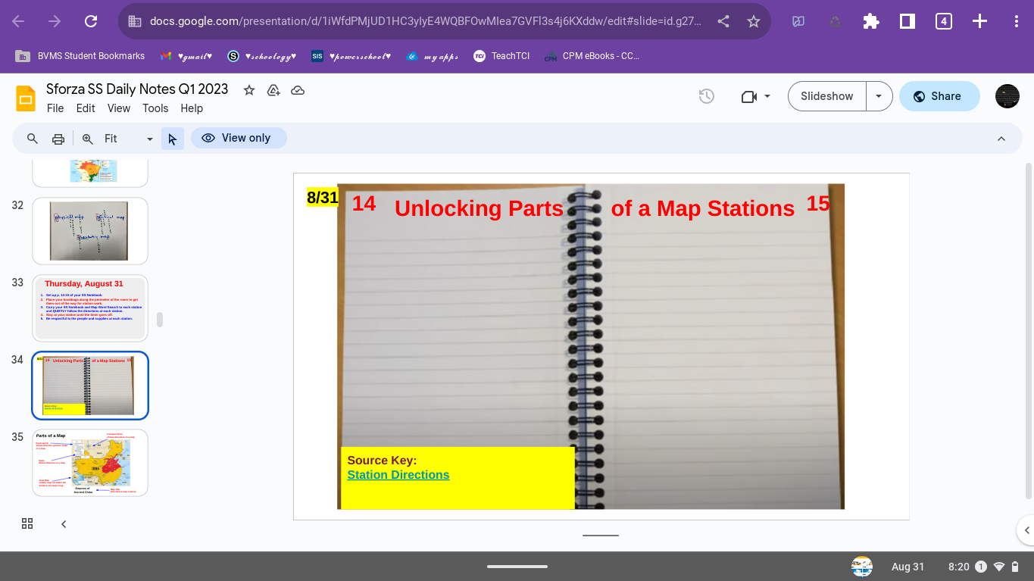The height and width of the screenshot is (581, 1034).
Task: Expand the side panel arrow at right edge
Action: click(x=1026, y=530)
